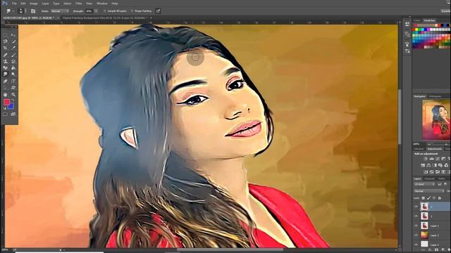Select the History Brush tool
This screenshot has height=253, width=451.
13,61
